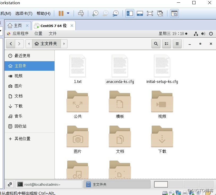216x195 pixels.
Task: Select the 模板 folder icon
Action: pos(120,101)
